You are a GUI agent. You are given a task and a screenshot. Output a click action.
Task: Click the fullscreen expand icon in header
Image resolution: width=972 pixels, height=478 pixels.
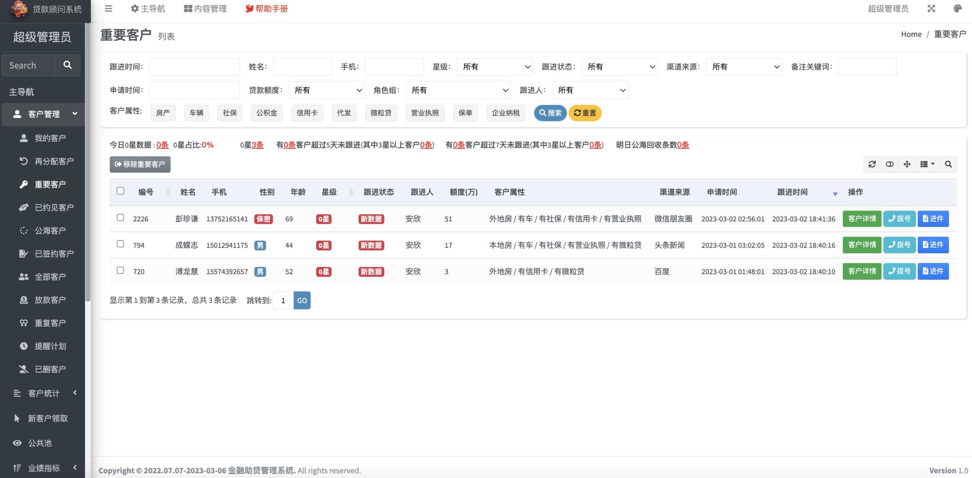(931, 9)
